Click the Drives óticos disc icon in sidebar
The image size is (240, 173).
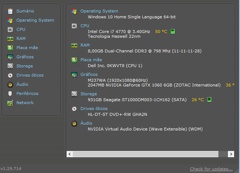10,75
